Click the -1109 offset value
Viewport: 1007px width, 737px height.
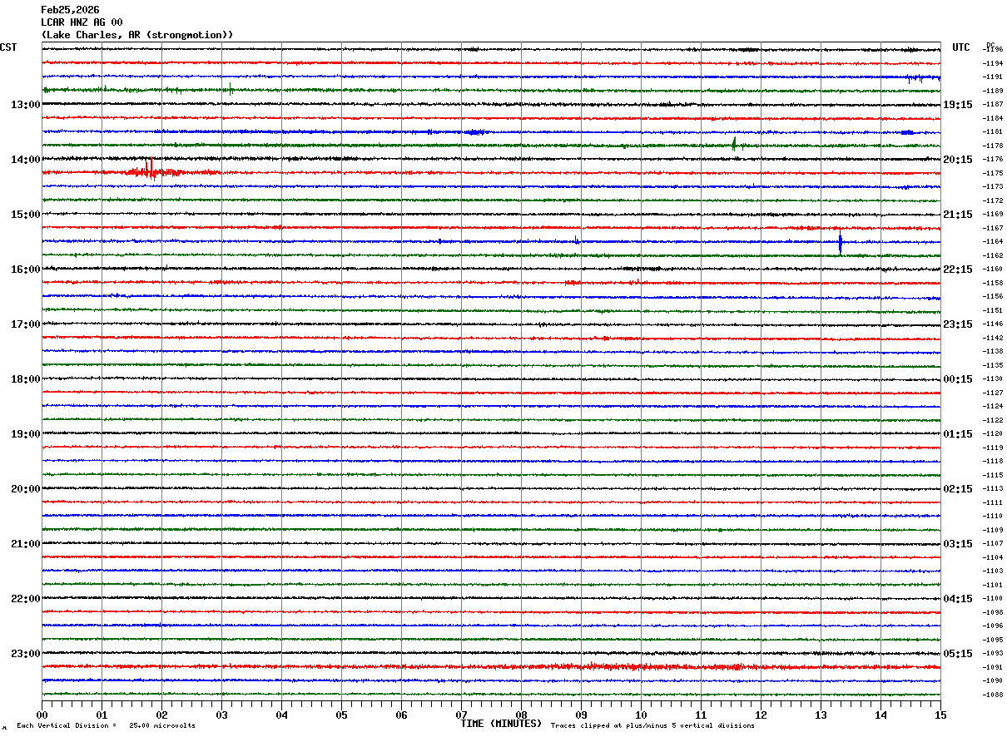tap(992, 530)
